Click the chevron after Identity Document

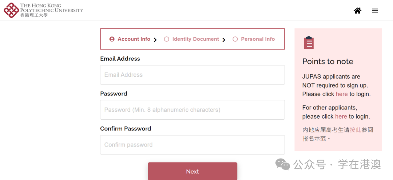(x=224, y=40)
